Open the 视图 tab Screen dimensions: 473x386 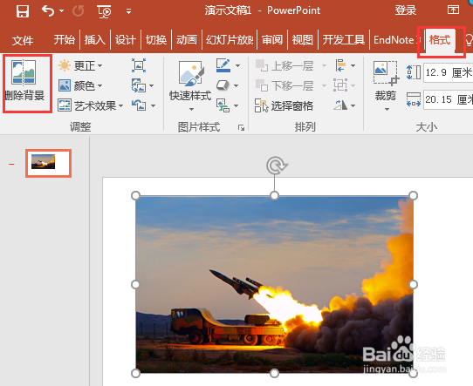[303, 39]
